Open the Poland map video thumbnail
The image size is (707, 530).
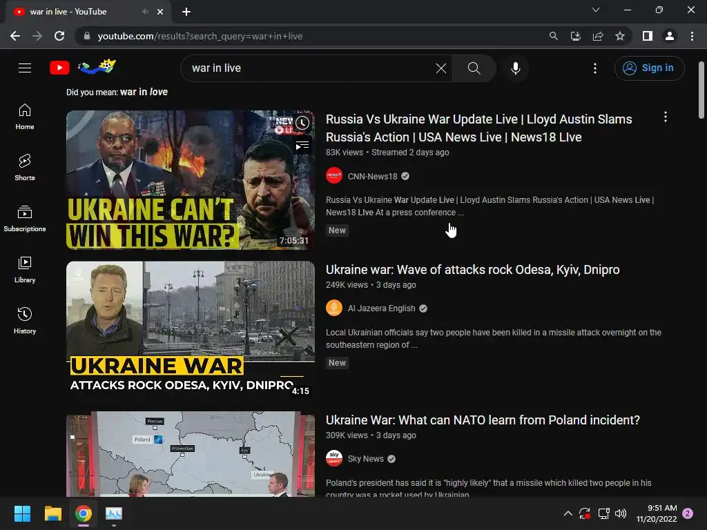click(x=191, y=454)
